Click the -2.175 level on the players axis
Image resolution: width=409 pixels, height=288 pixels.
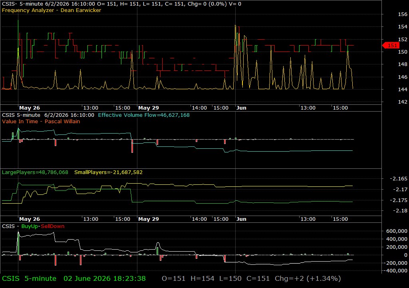399,200
